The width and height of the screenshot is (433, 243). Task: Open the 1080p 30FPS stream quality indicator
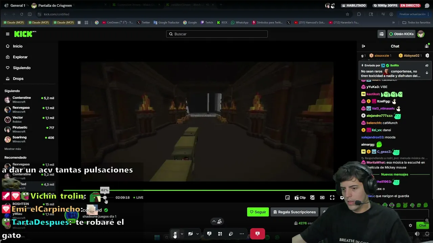385,5
